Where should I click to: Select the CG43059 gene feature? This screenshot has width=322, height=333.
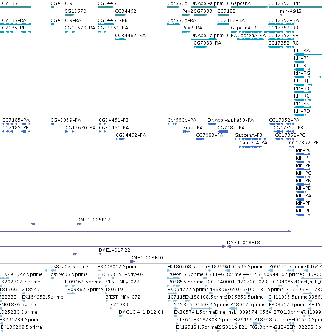pos(52,7)
